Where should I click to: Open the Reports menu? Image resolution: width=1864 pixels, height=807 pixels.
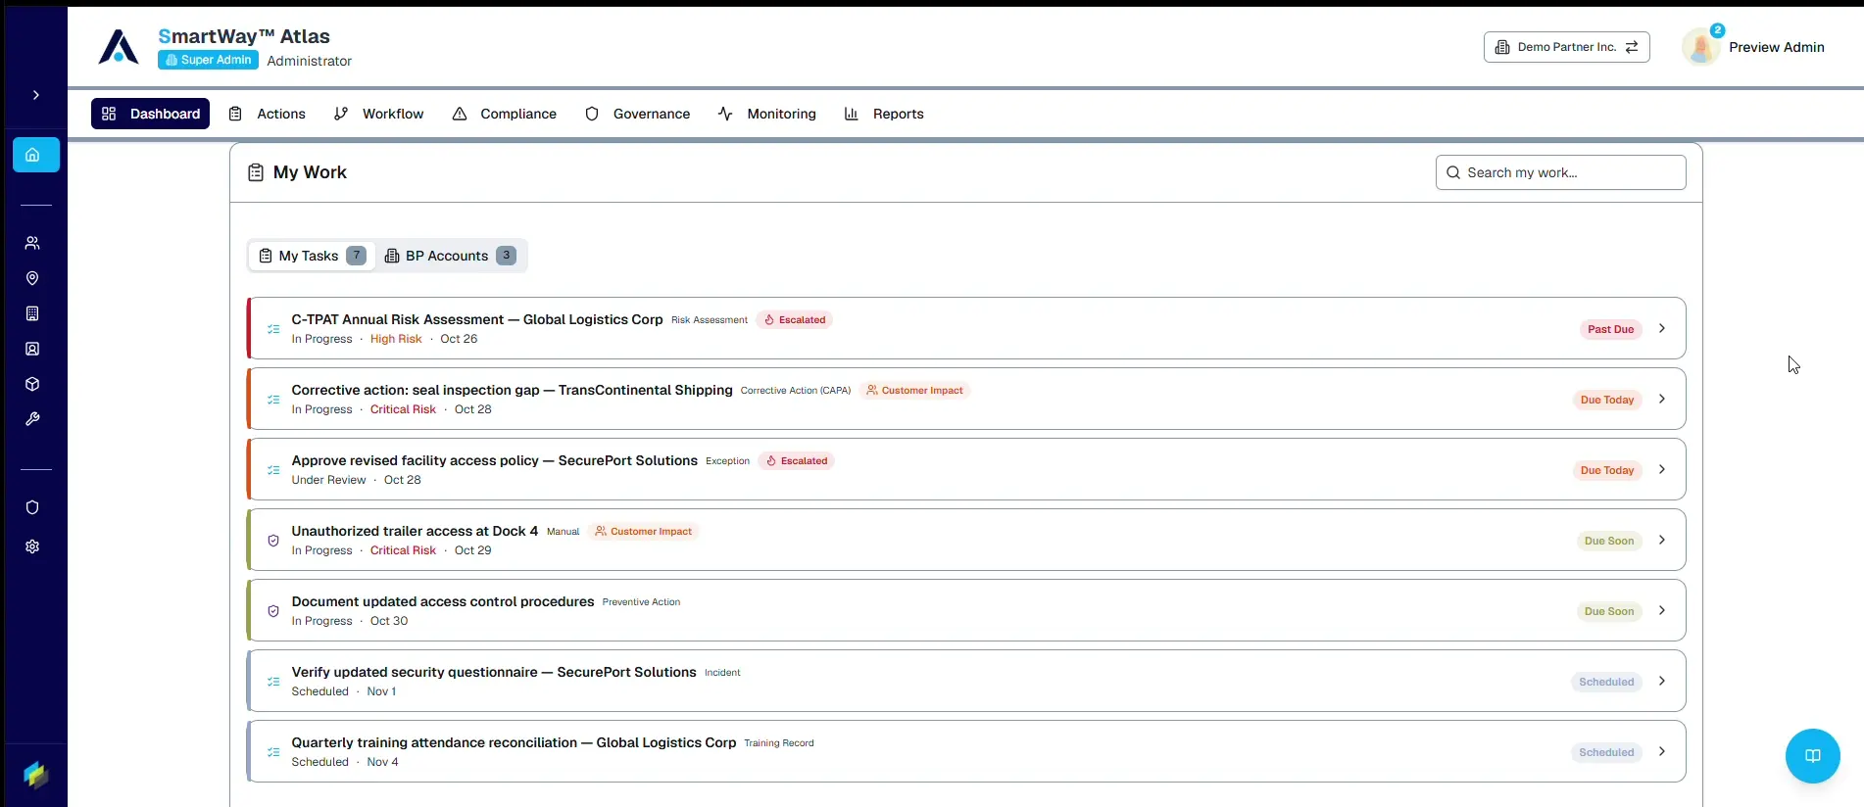pyautogui.click(x=884, y=114)
